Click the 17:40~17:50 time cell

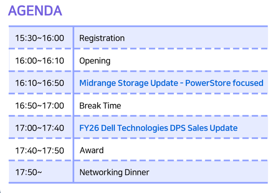point(40,150)
